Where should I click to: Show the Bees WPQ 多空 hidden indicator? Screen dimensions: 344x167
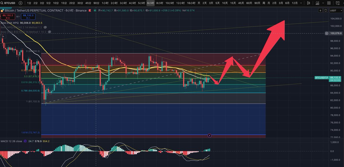(49, 32)
